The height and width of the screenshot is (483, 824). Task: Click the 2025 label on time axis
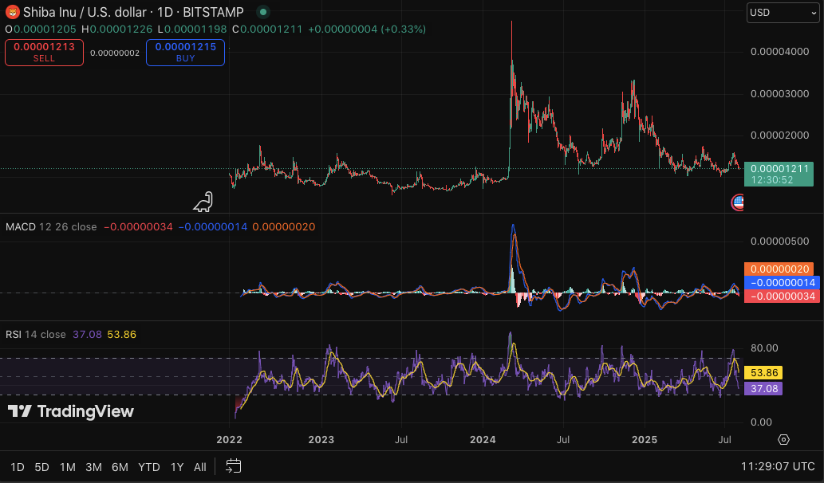[x=645, y=439]
